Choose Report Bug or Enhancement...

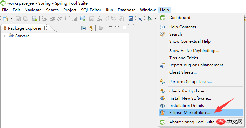[201, 65]
